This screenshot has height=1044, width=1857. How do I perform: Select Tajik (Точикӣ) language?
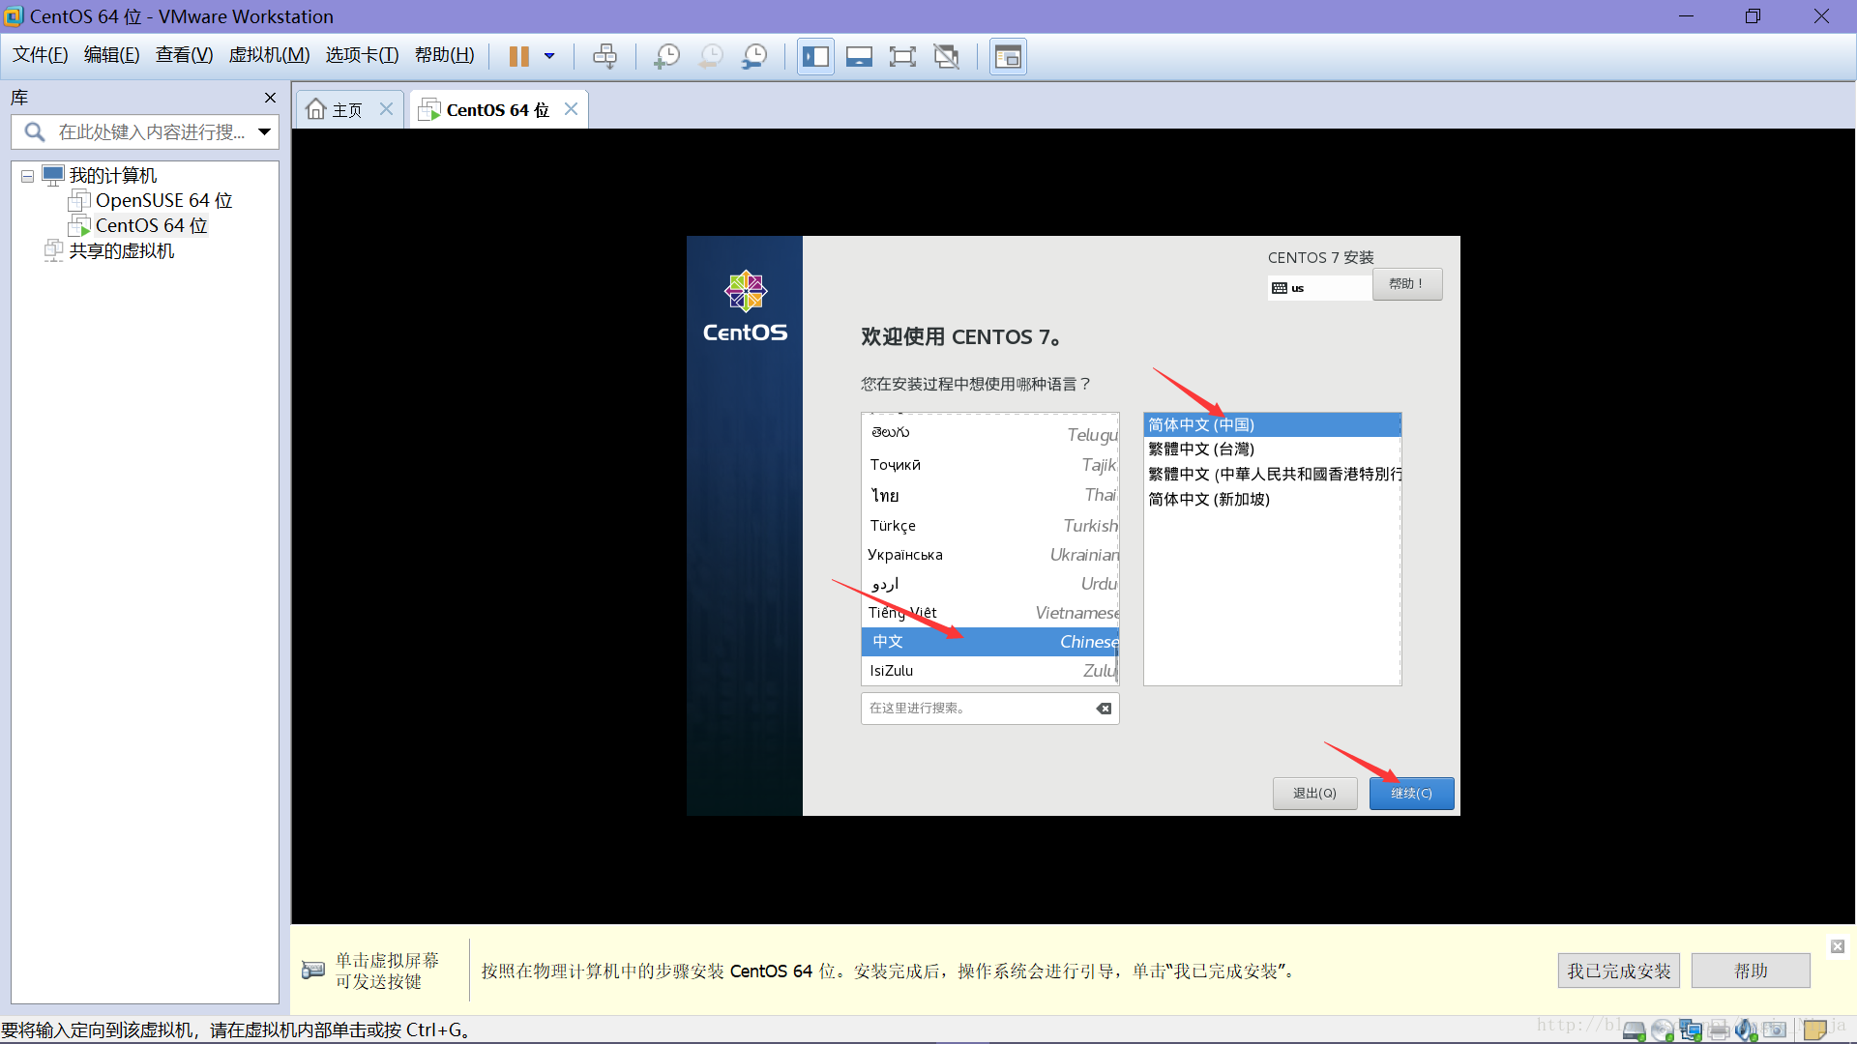pos(989,465)
